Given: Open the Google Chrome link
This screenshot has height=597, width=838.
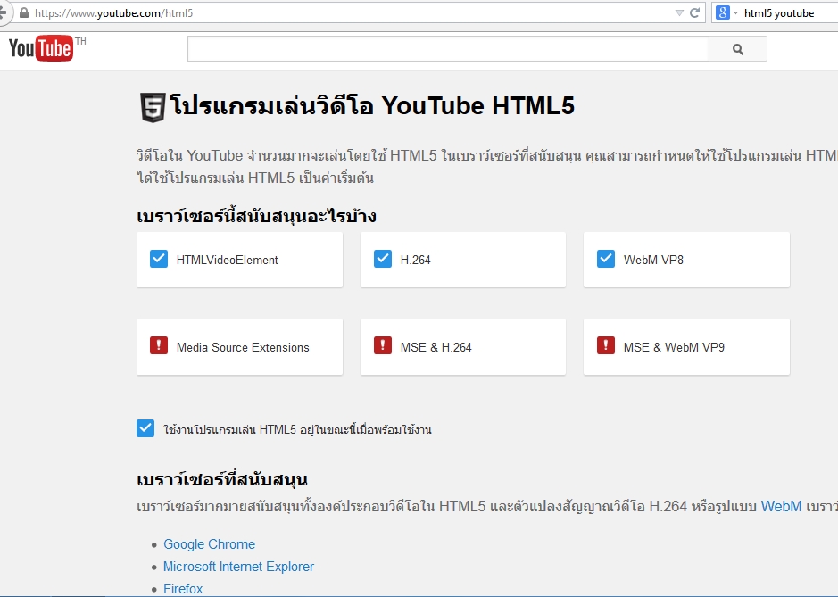Looking at the screenshot, I should click(209, 544).
